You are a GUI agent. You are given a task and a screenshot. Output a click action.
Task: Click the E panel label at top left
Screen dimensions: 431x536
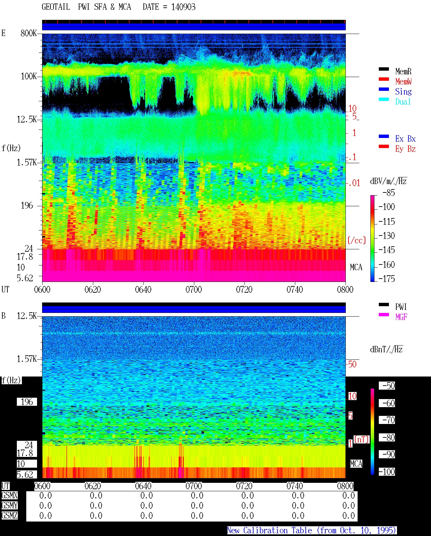3,33
